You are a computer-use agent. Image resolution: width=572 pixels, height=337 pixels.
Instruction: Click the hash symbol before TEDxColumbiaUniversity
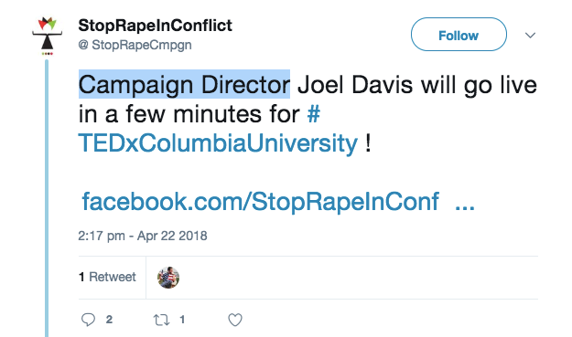tap(314, 114)
